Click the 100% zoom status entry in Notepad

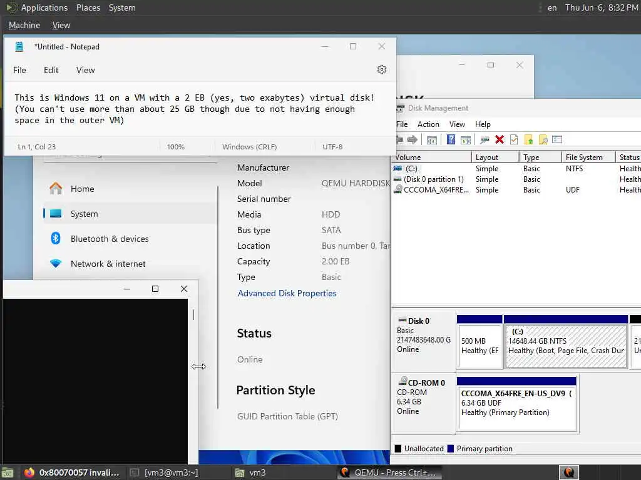coord(176,146)
